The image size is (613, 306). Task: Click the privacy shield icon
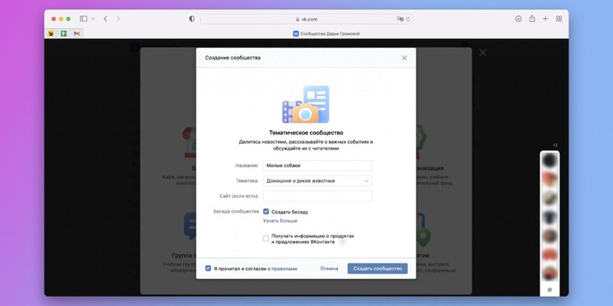tap(192, 19)
